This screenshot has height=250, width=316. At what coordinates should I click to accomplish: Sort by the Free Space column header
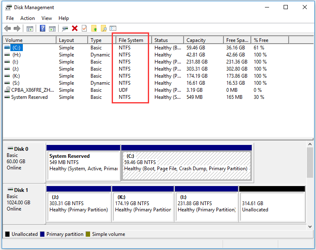pyautogui.click(x=237, y=40)
